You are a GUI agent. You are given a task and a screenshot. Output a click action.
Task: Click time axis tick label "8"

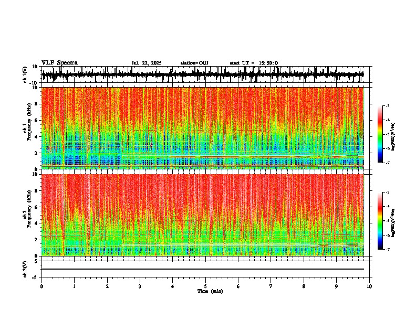304,286
